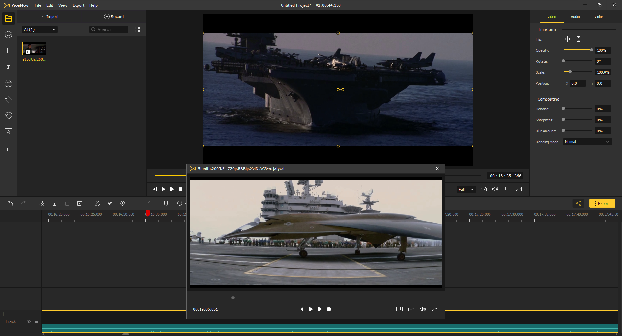Mute volume in Stealth clip preview window
Viewport: 622px width, 336px height.
[x=423, y=309]
